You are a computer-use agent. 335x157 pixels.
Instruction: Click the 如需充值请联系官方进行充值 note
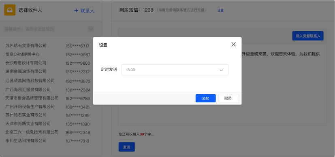coord(181,10)
